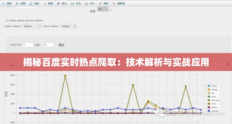The image size is (232, 124).
Task: Focus the Start row input field
Action: point(28,45)
